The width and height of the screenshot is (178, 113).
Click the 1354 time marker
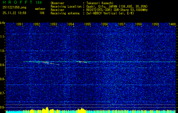tap(71, 24)
